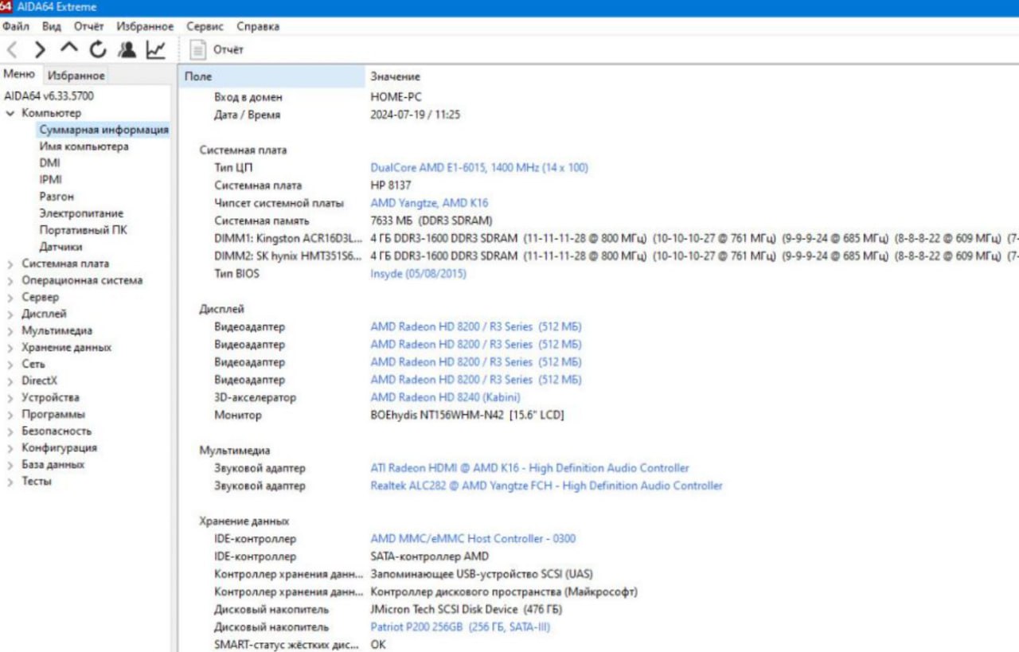Select Конфигурация in the tree
This screenshot has height=652, width=1019.
click(60, 447)
